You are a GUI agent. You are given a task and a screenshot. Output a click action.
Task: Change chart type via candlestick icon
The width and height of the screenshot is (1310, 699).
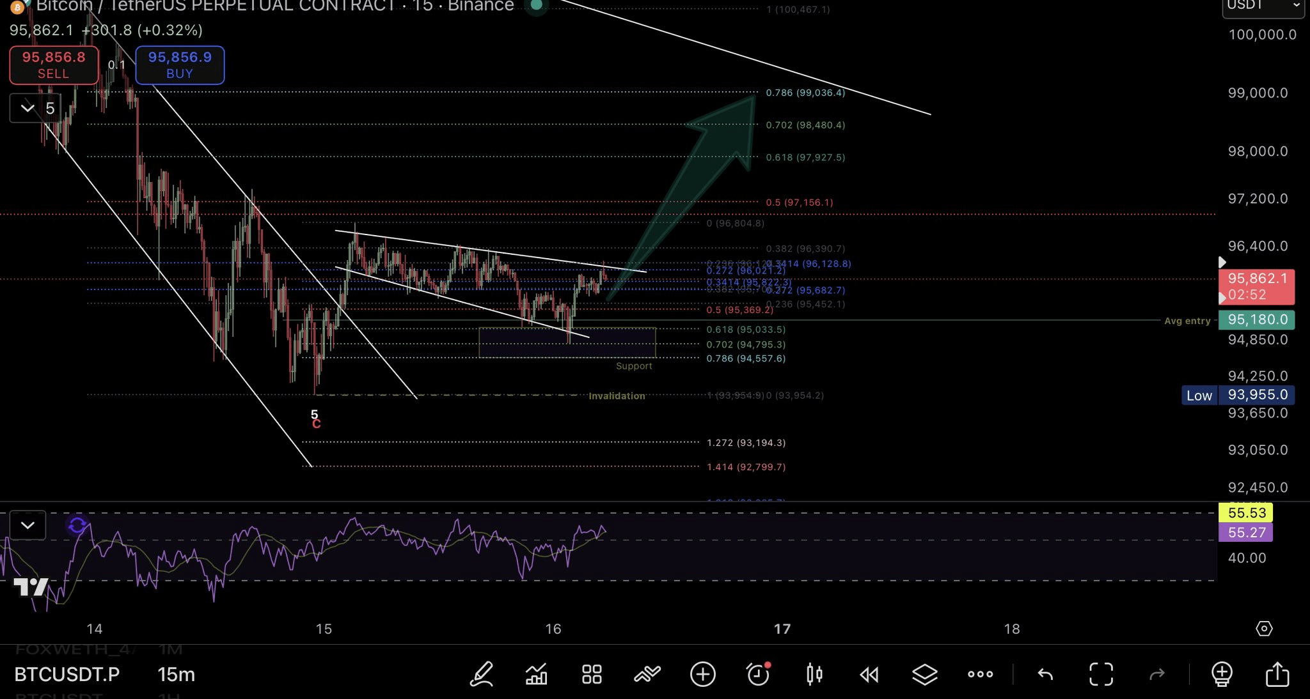pos(814,674)
